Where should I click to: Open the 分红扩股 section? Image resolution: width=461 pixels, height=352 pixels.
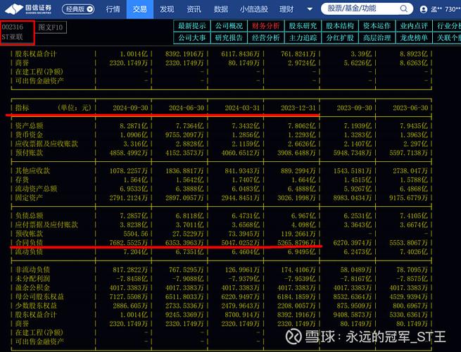click(340, 37)
